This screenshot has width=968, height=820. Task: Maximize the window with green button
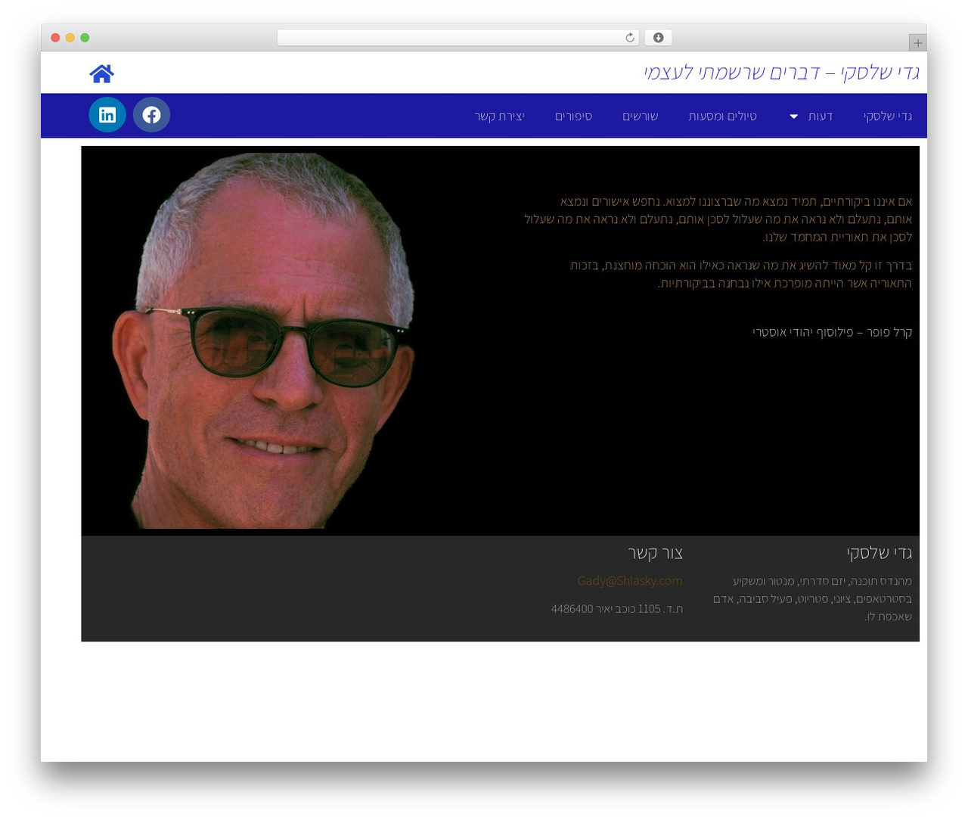85,38
